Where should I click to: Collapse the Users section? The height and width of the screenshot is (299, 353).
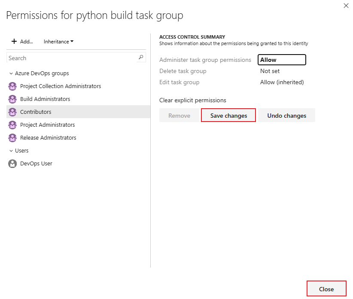tap(11, 151)
